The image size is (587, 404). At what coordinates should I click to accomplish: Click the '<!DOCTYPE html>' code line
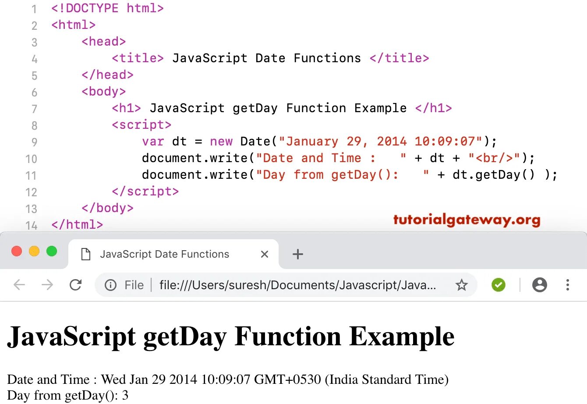[107, 8]
